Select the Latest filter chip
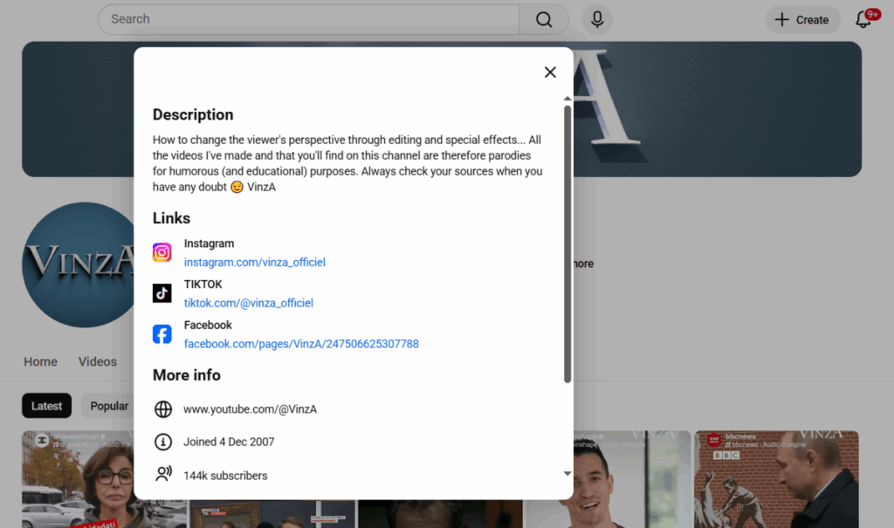 47,406
